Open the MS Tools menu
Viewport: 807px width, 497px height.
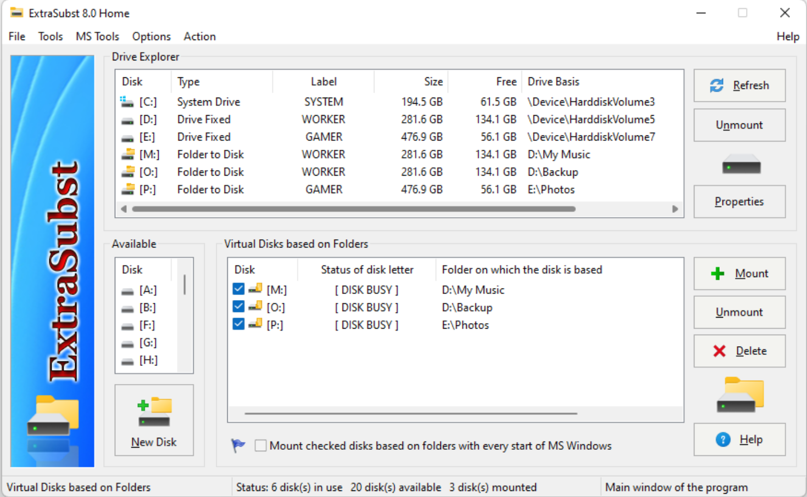tap(97, 36)
